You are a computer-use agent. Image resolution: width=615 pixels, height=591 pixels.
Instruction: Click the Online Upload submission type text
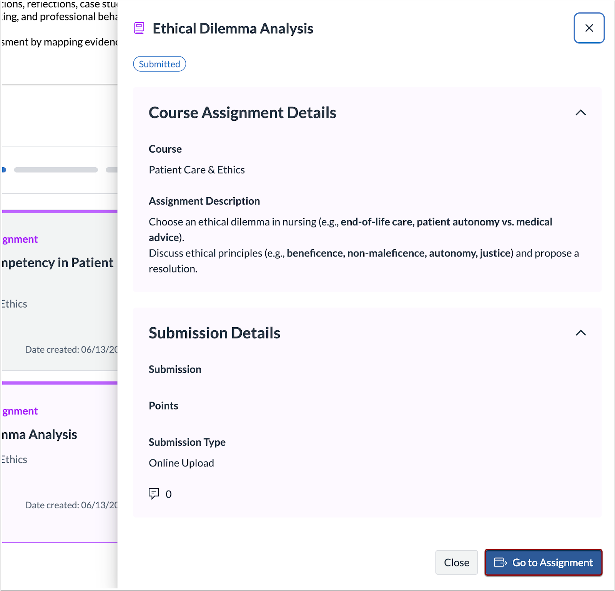click(x=181, y=463)
